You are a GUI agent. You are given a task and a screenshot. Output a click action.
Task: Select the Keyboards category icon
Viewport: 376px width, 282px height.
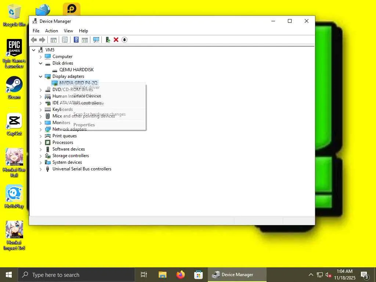tap(48, 109)
